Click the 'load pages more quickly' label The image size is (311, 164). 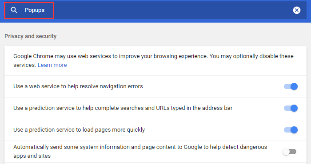[79, 130]
